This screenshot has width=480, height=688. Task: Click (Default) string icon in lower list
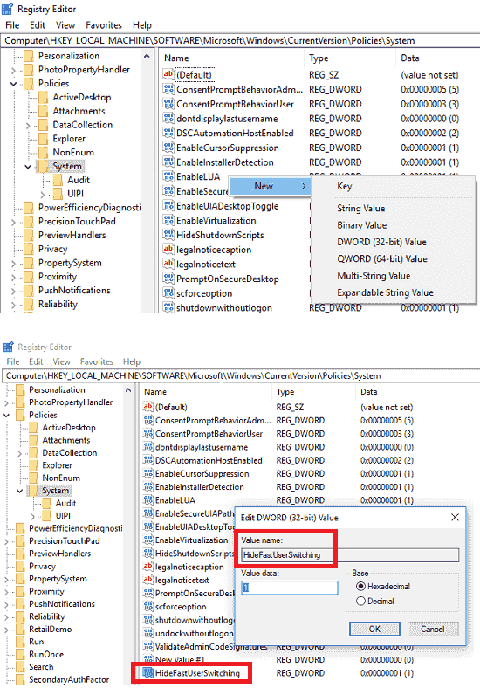(x=148, y=407)
